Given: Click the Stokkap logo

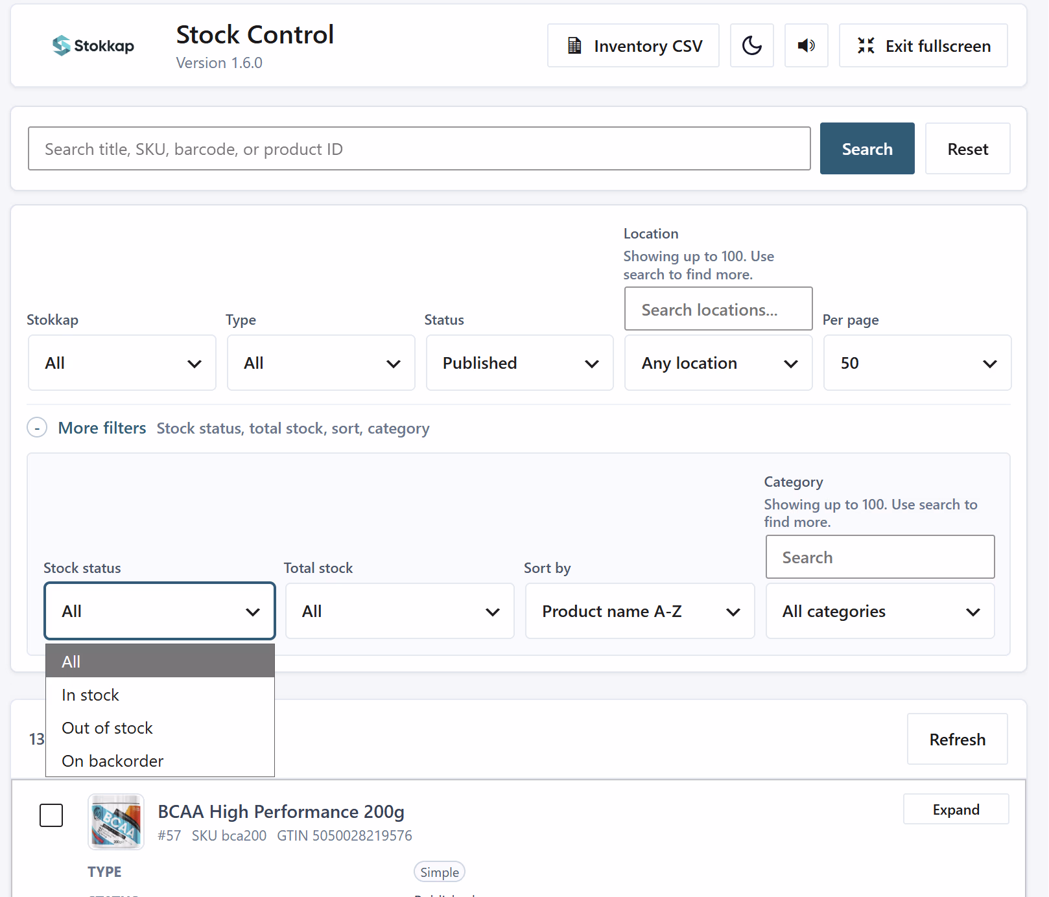Looking at the screenshot, I should pyautogui.click(x=93, y=45).
